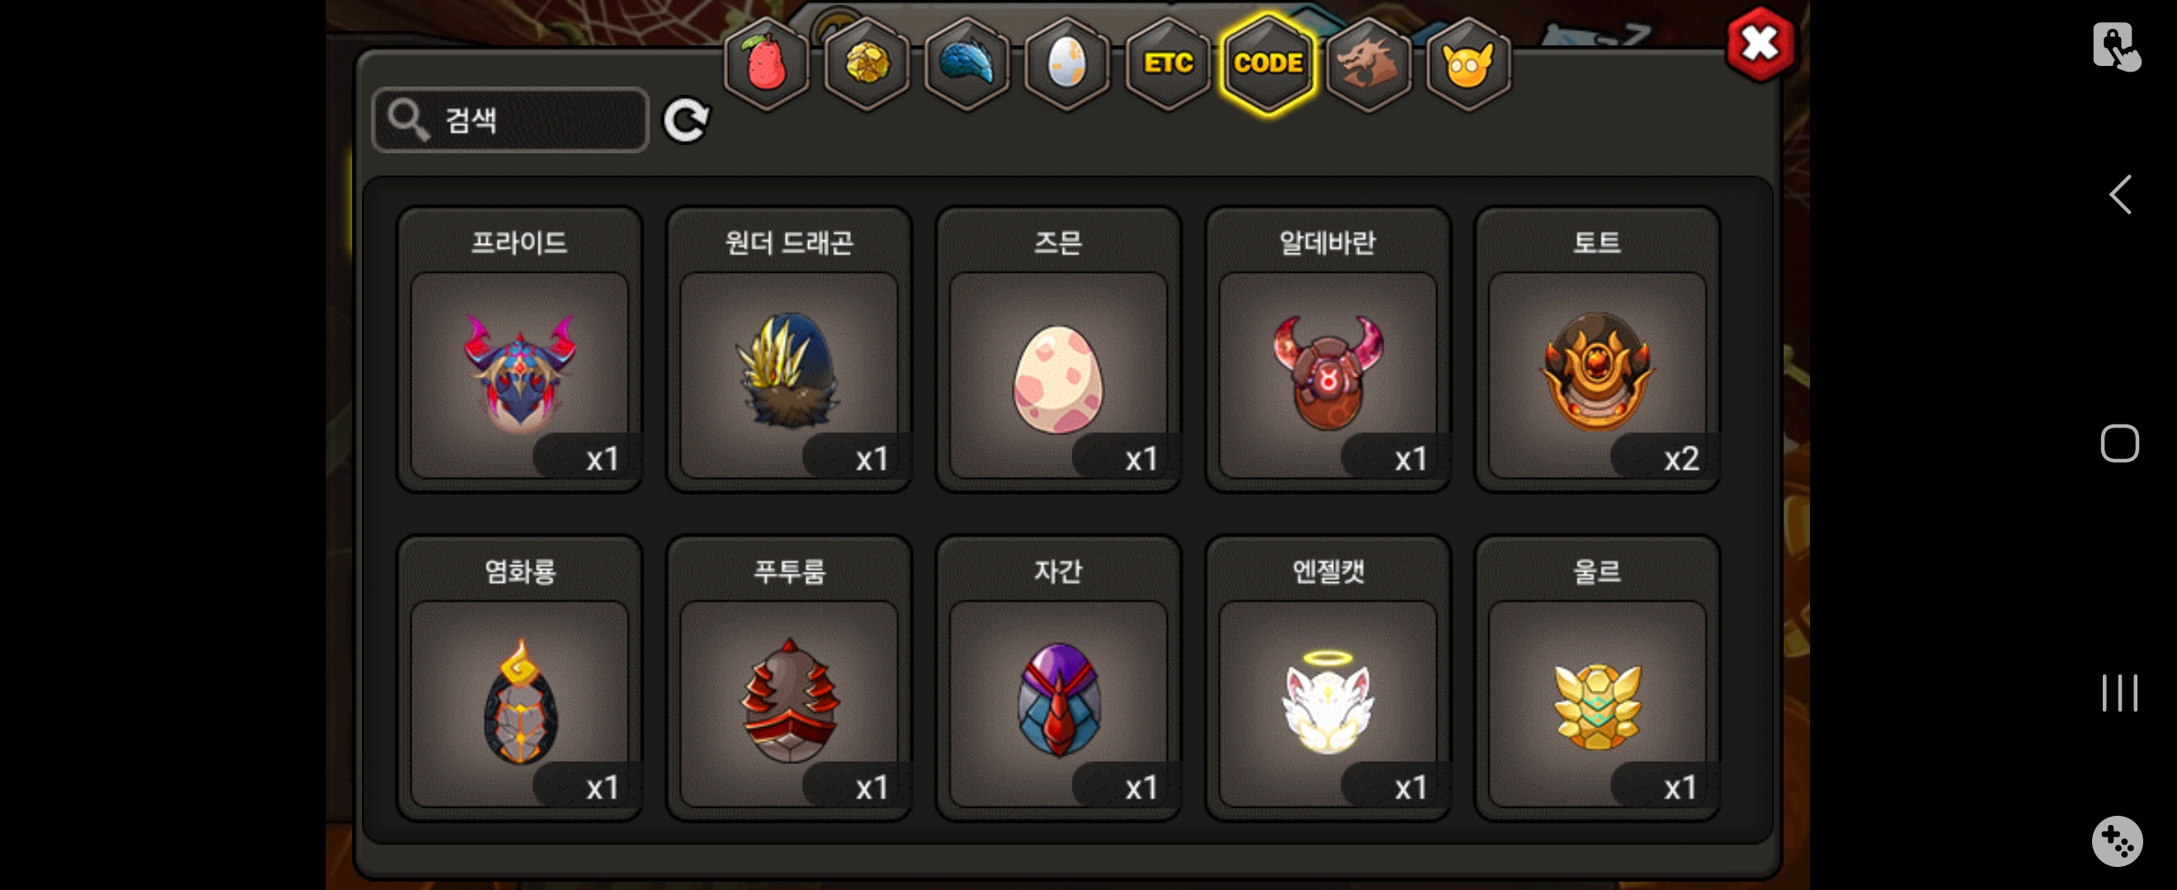
Task: Click the refresh arrow beside search
Action: [x=685, y=121]
